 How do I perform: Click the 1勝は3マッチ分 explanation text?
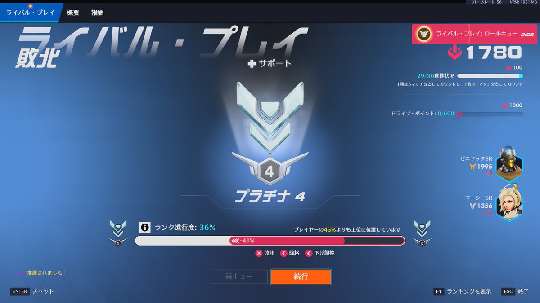click(x=460, y=84)
